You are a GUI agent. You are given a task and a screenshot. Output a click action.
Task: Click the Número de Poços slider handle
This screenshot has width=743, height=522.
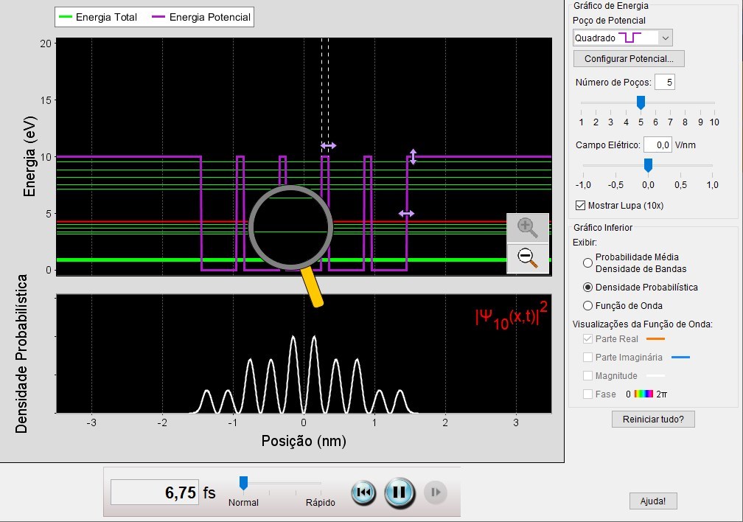pyautogui.click(x=641, y=102)
